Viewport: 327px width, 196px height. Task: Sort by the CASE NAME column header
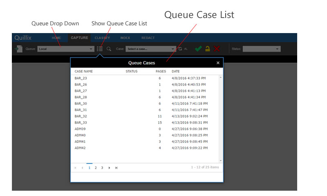84,71
